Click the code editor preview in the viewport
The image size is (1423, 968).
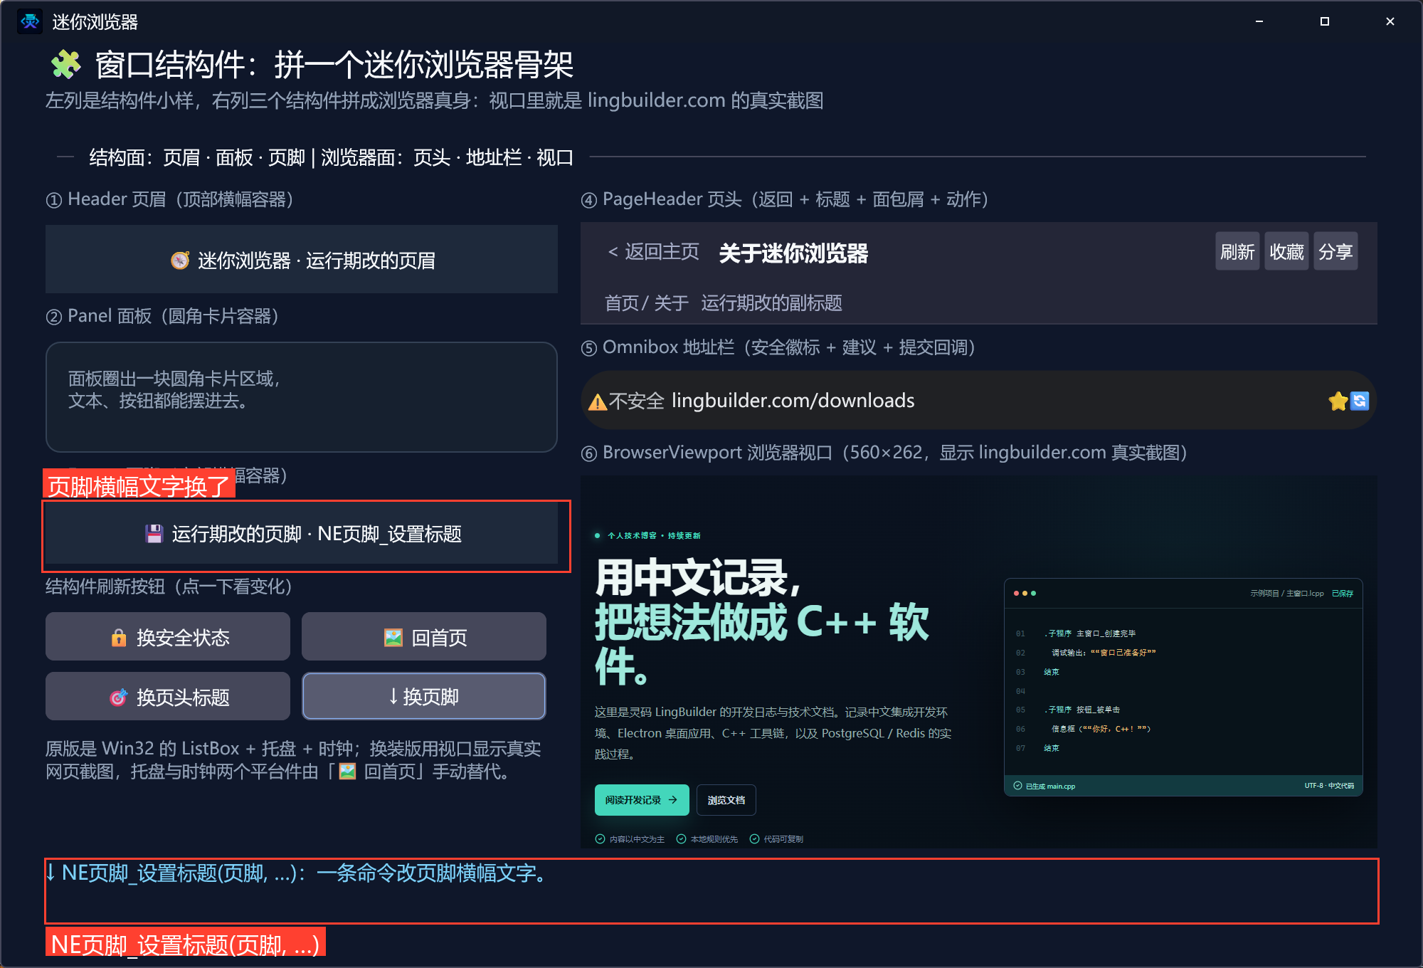pos(1183,688)
